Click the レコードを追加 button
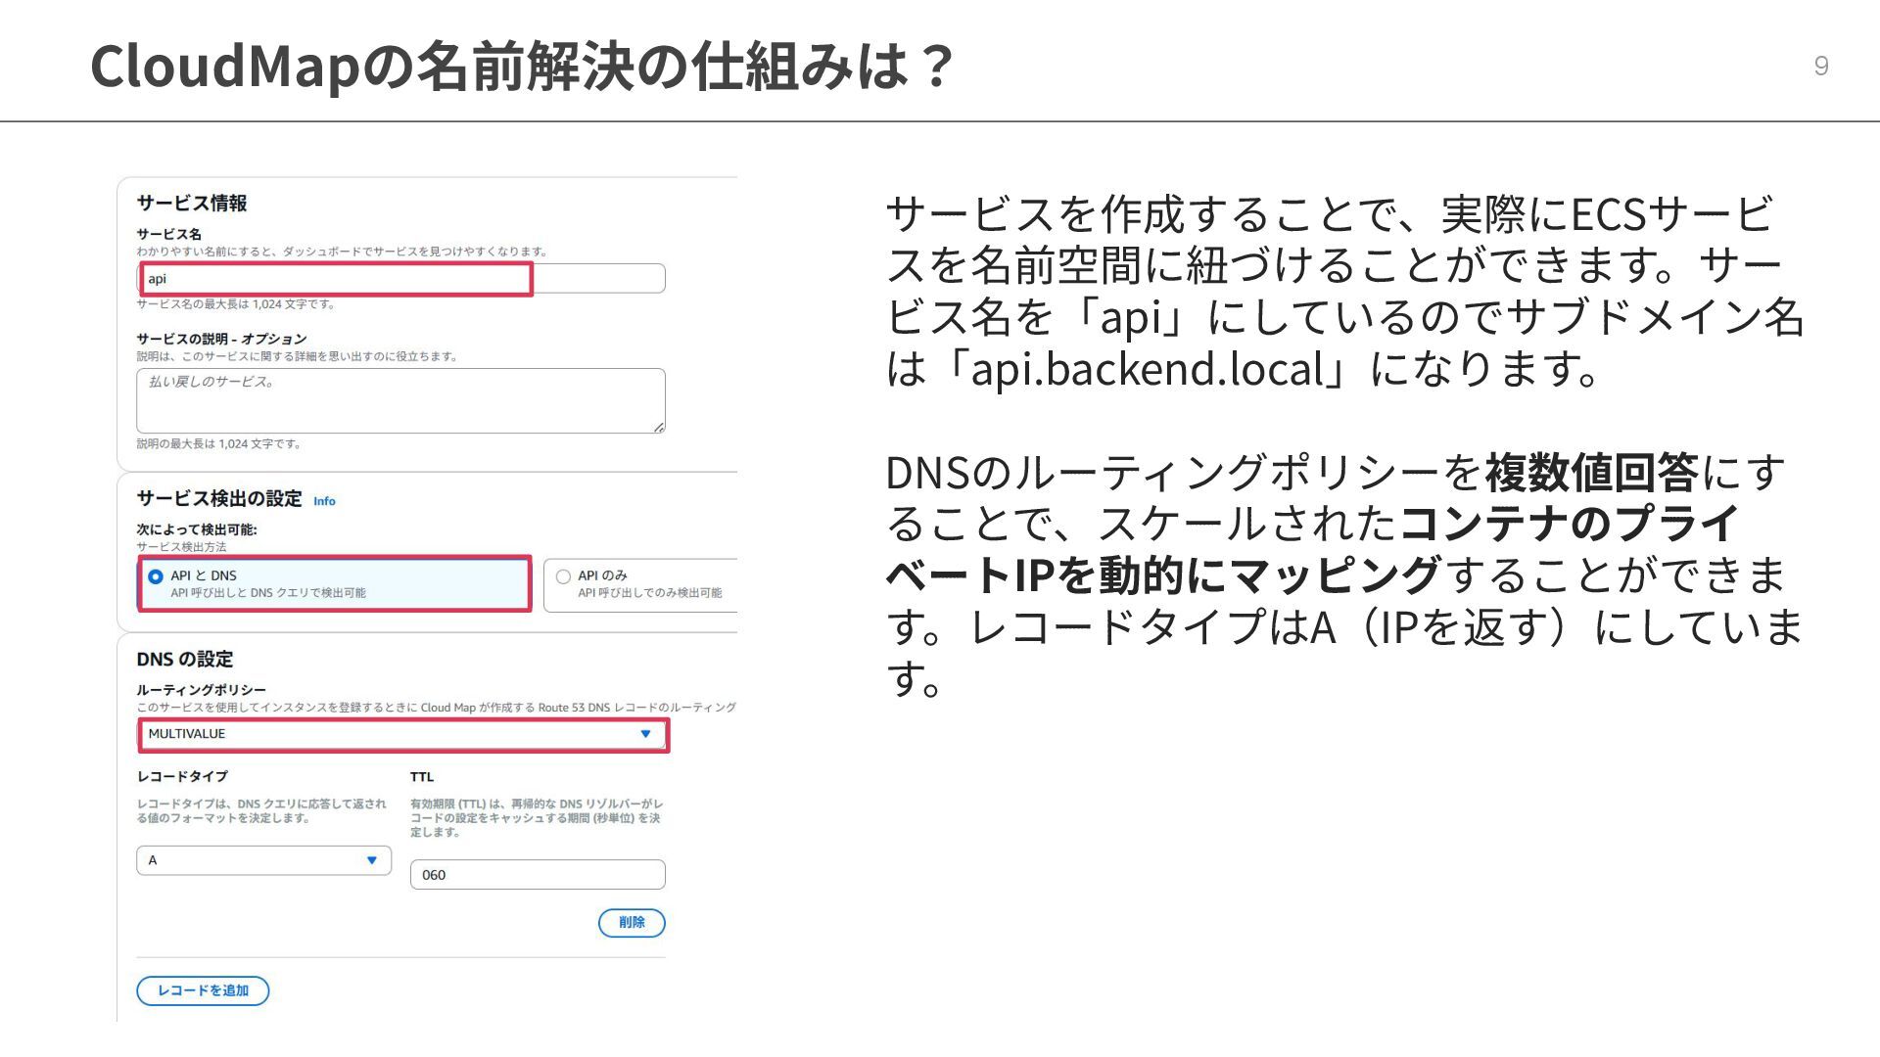 tap(203, 990)
